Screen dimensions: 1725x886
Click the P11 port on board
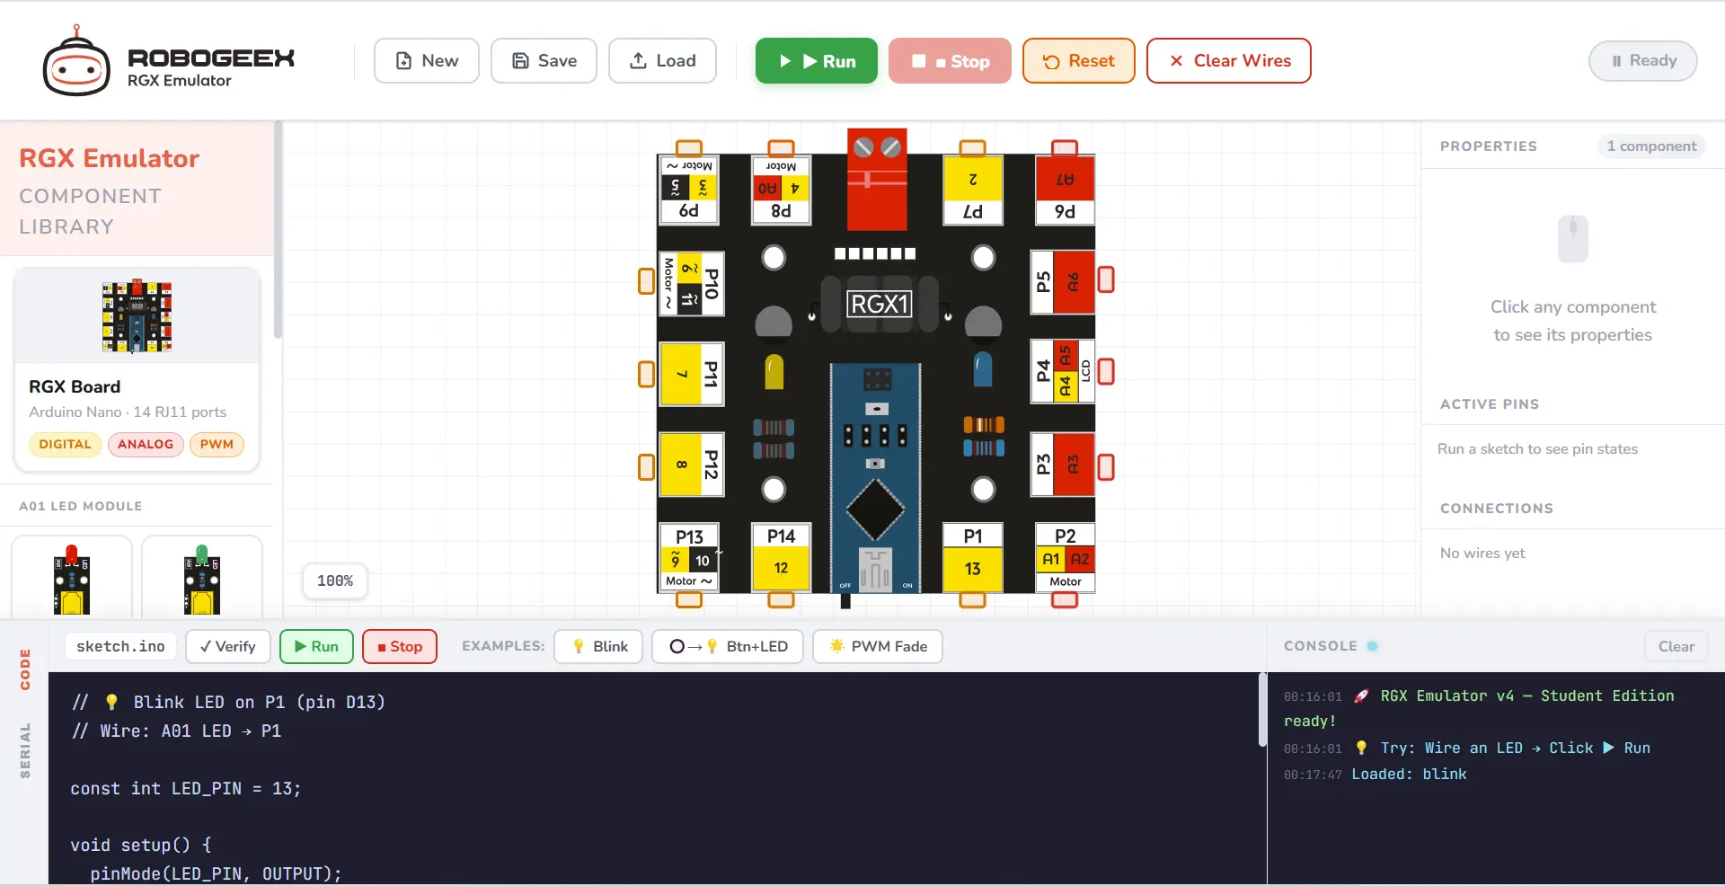tap(691, 374)
